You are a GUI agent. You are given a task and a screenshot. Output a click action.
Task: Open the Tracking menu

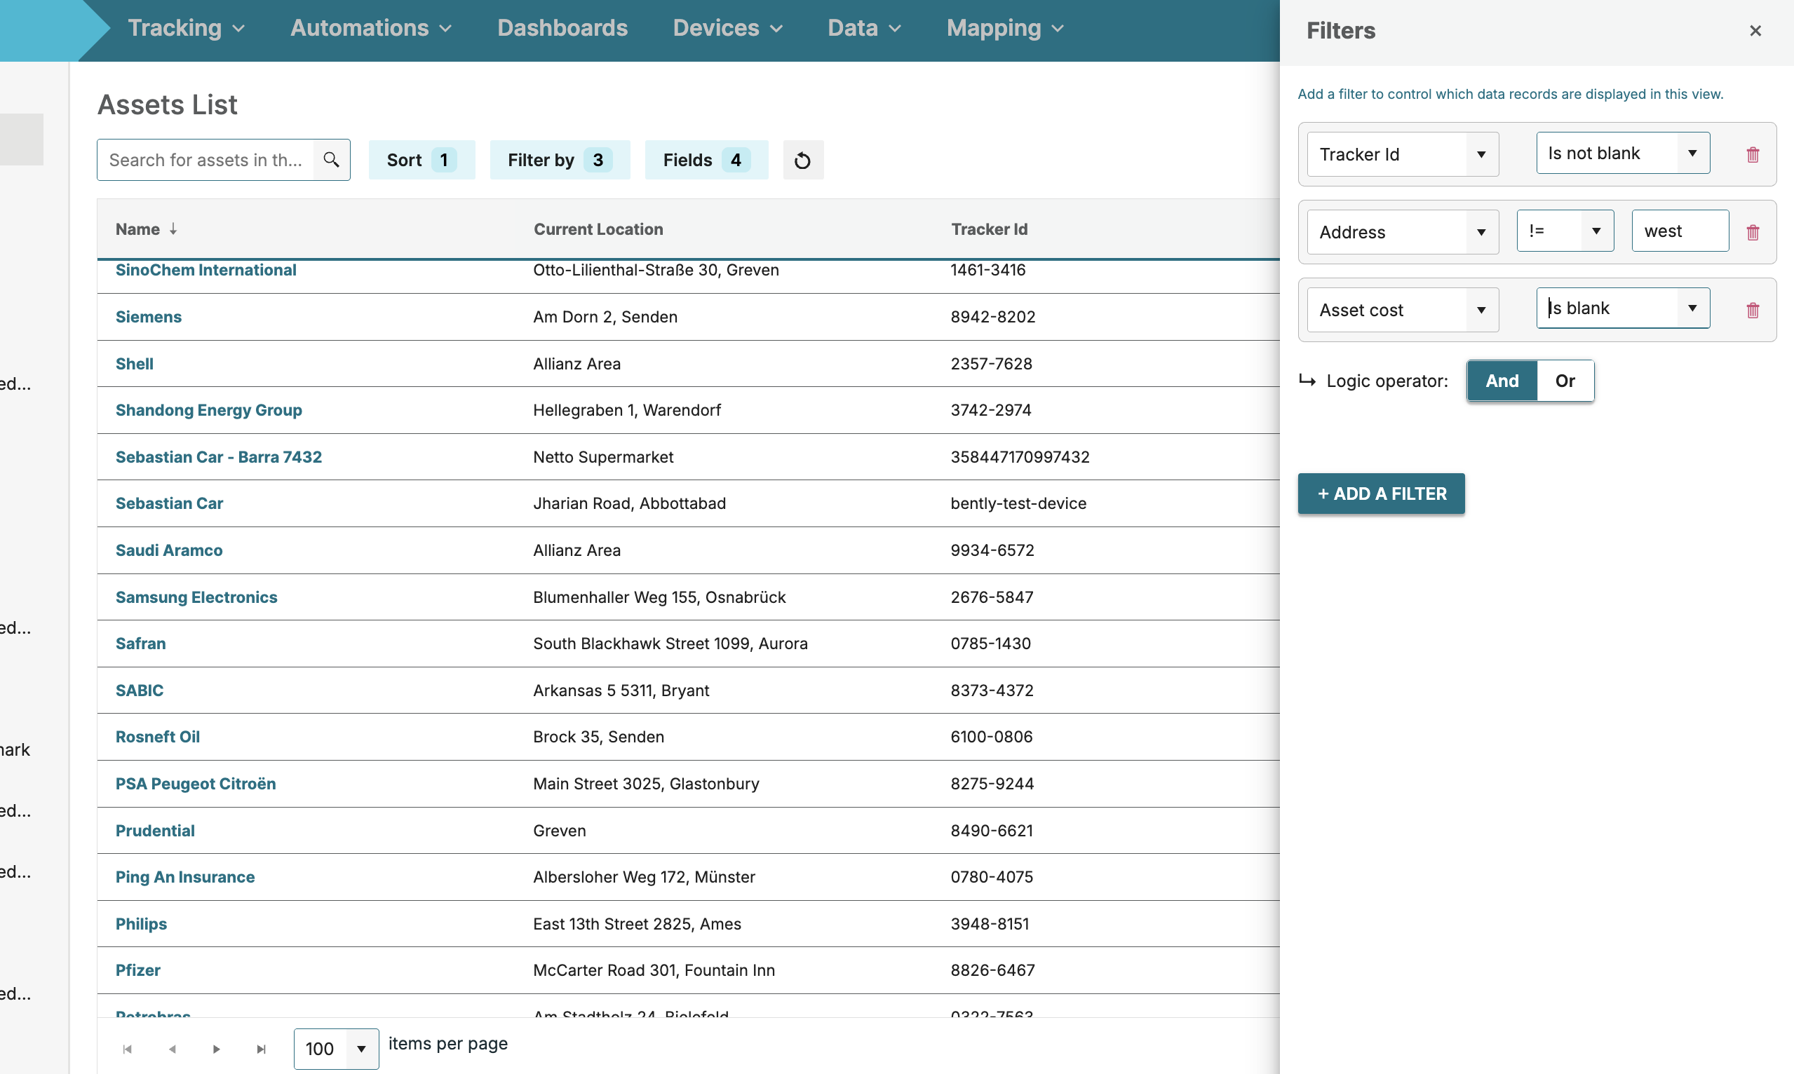pyautogui.click(x=186, y=28)
